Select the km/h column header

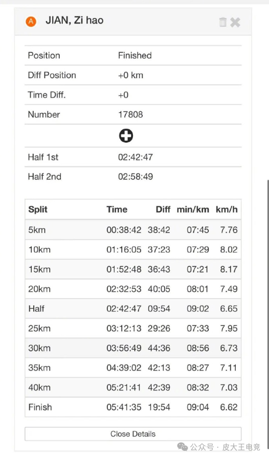pos(227,210)
